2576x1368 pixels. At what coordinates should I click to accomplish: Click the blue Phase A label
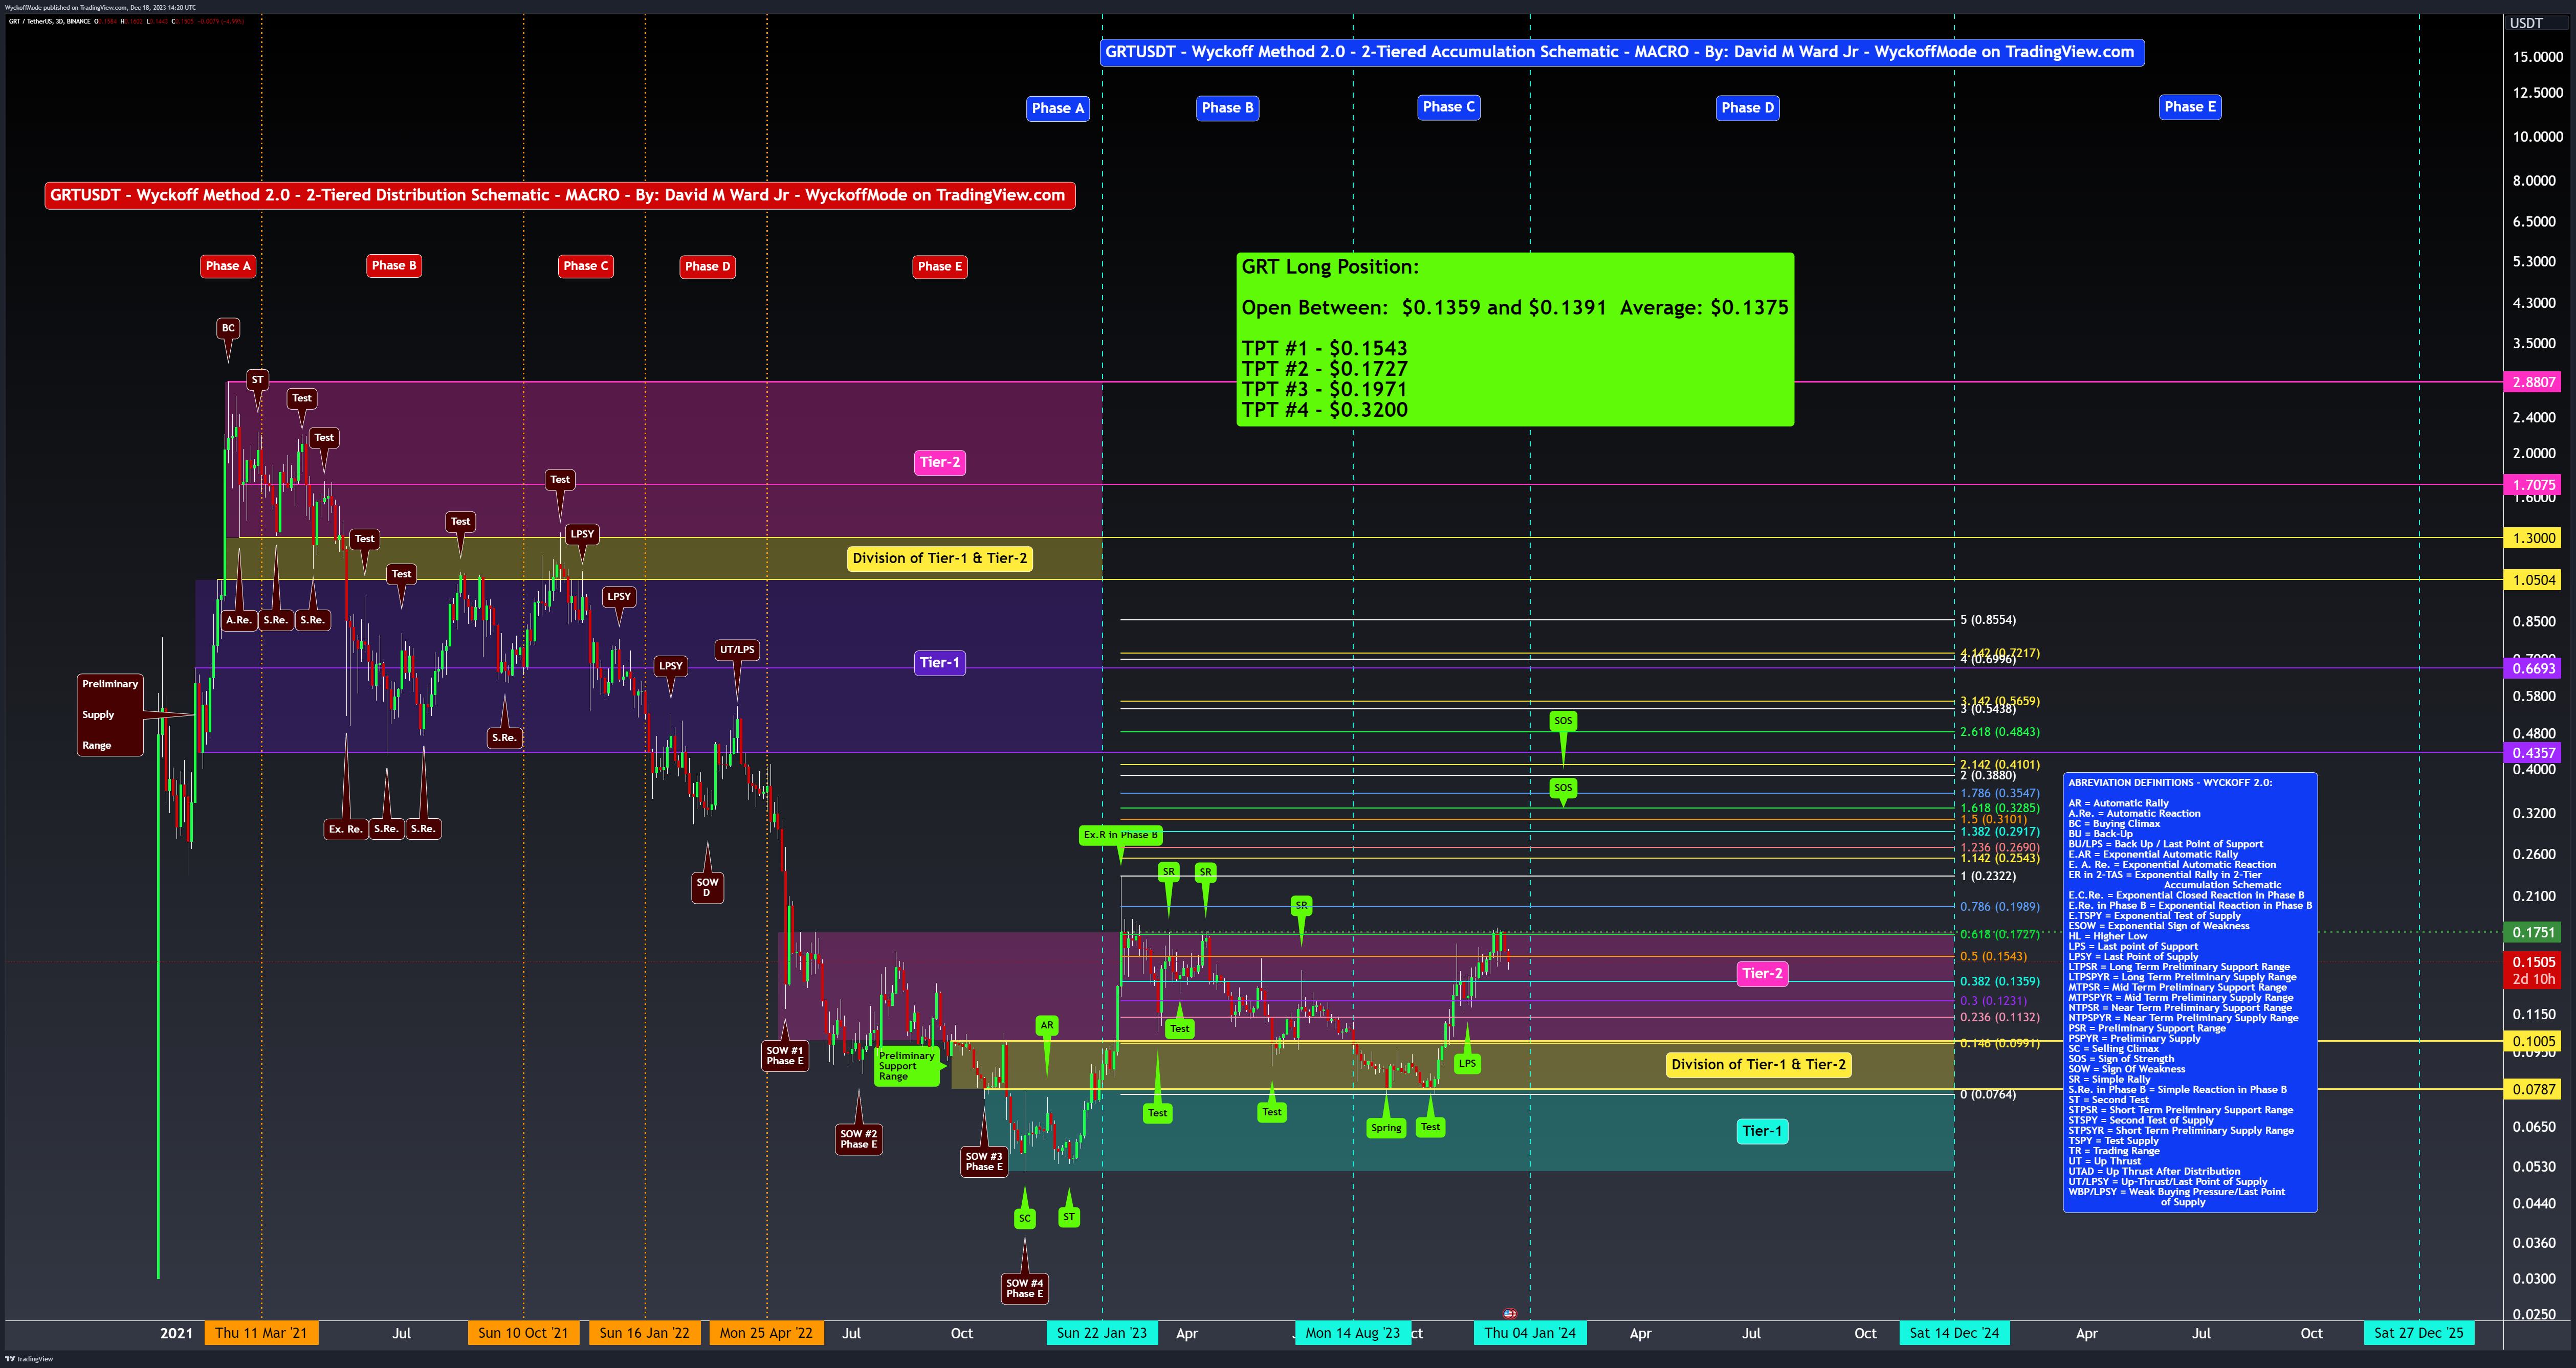point(1058,108)
